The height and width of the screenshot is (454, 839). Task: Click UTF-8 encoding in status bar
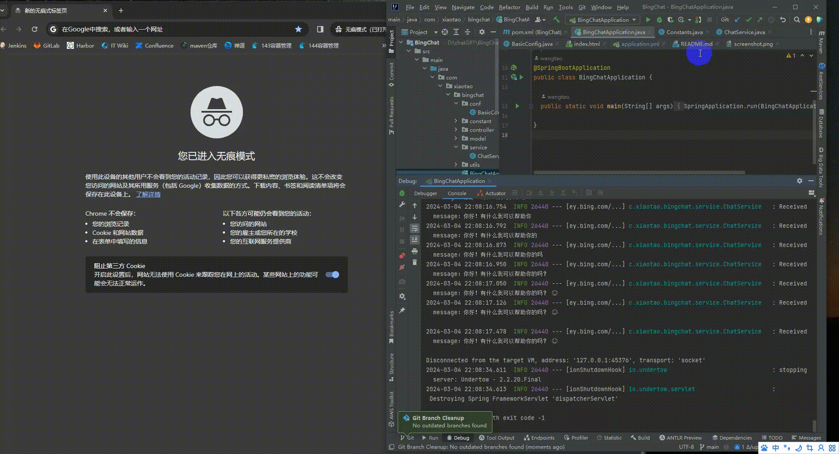click(x=686, y=447)
